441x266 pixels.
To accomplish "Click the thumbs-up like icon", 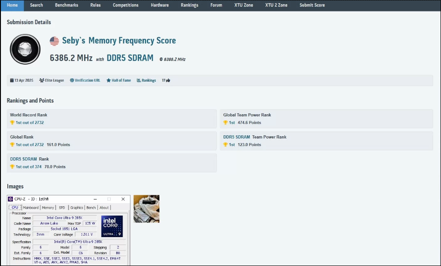I will coord(168,80).
